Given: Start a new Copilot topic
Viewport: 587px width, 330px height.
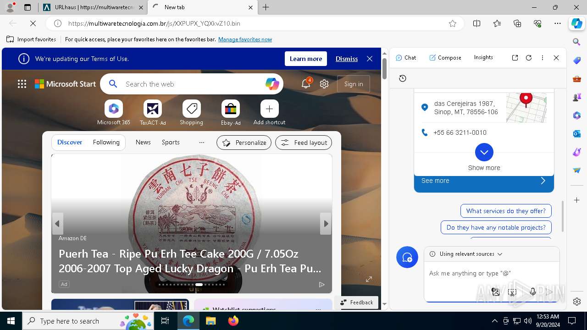Looking at the screenshot, I should [407, 258].
